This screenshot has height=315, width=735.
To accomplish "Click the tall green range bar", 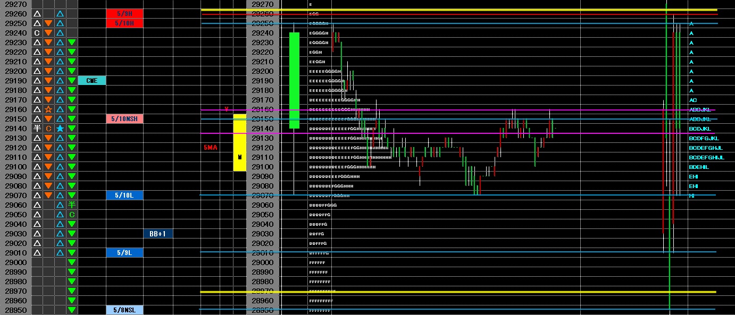I will tap(294, 80).
